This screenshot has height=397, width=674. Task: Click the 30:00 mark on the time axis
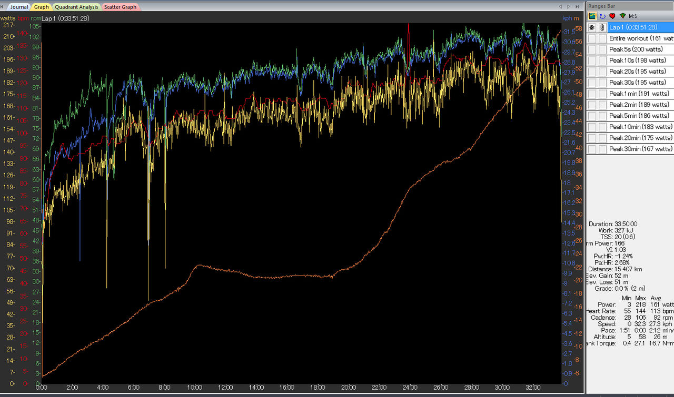coord(502,388)
